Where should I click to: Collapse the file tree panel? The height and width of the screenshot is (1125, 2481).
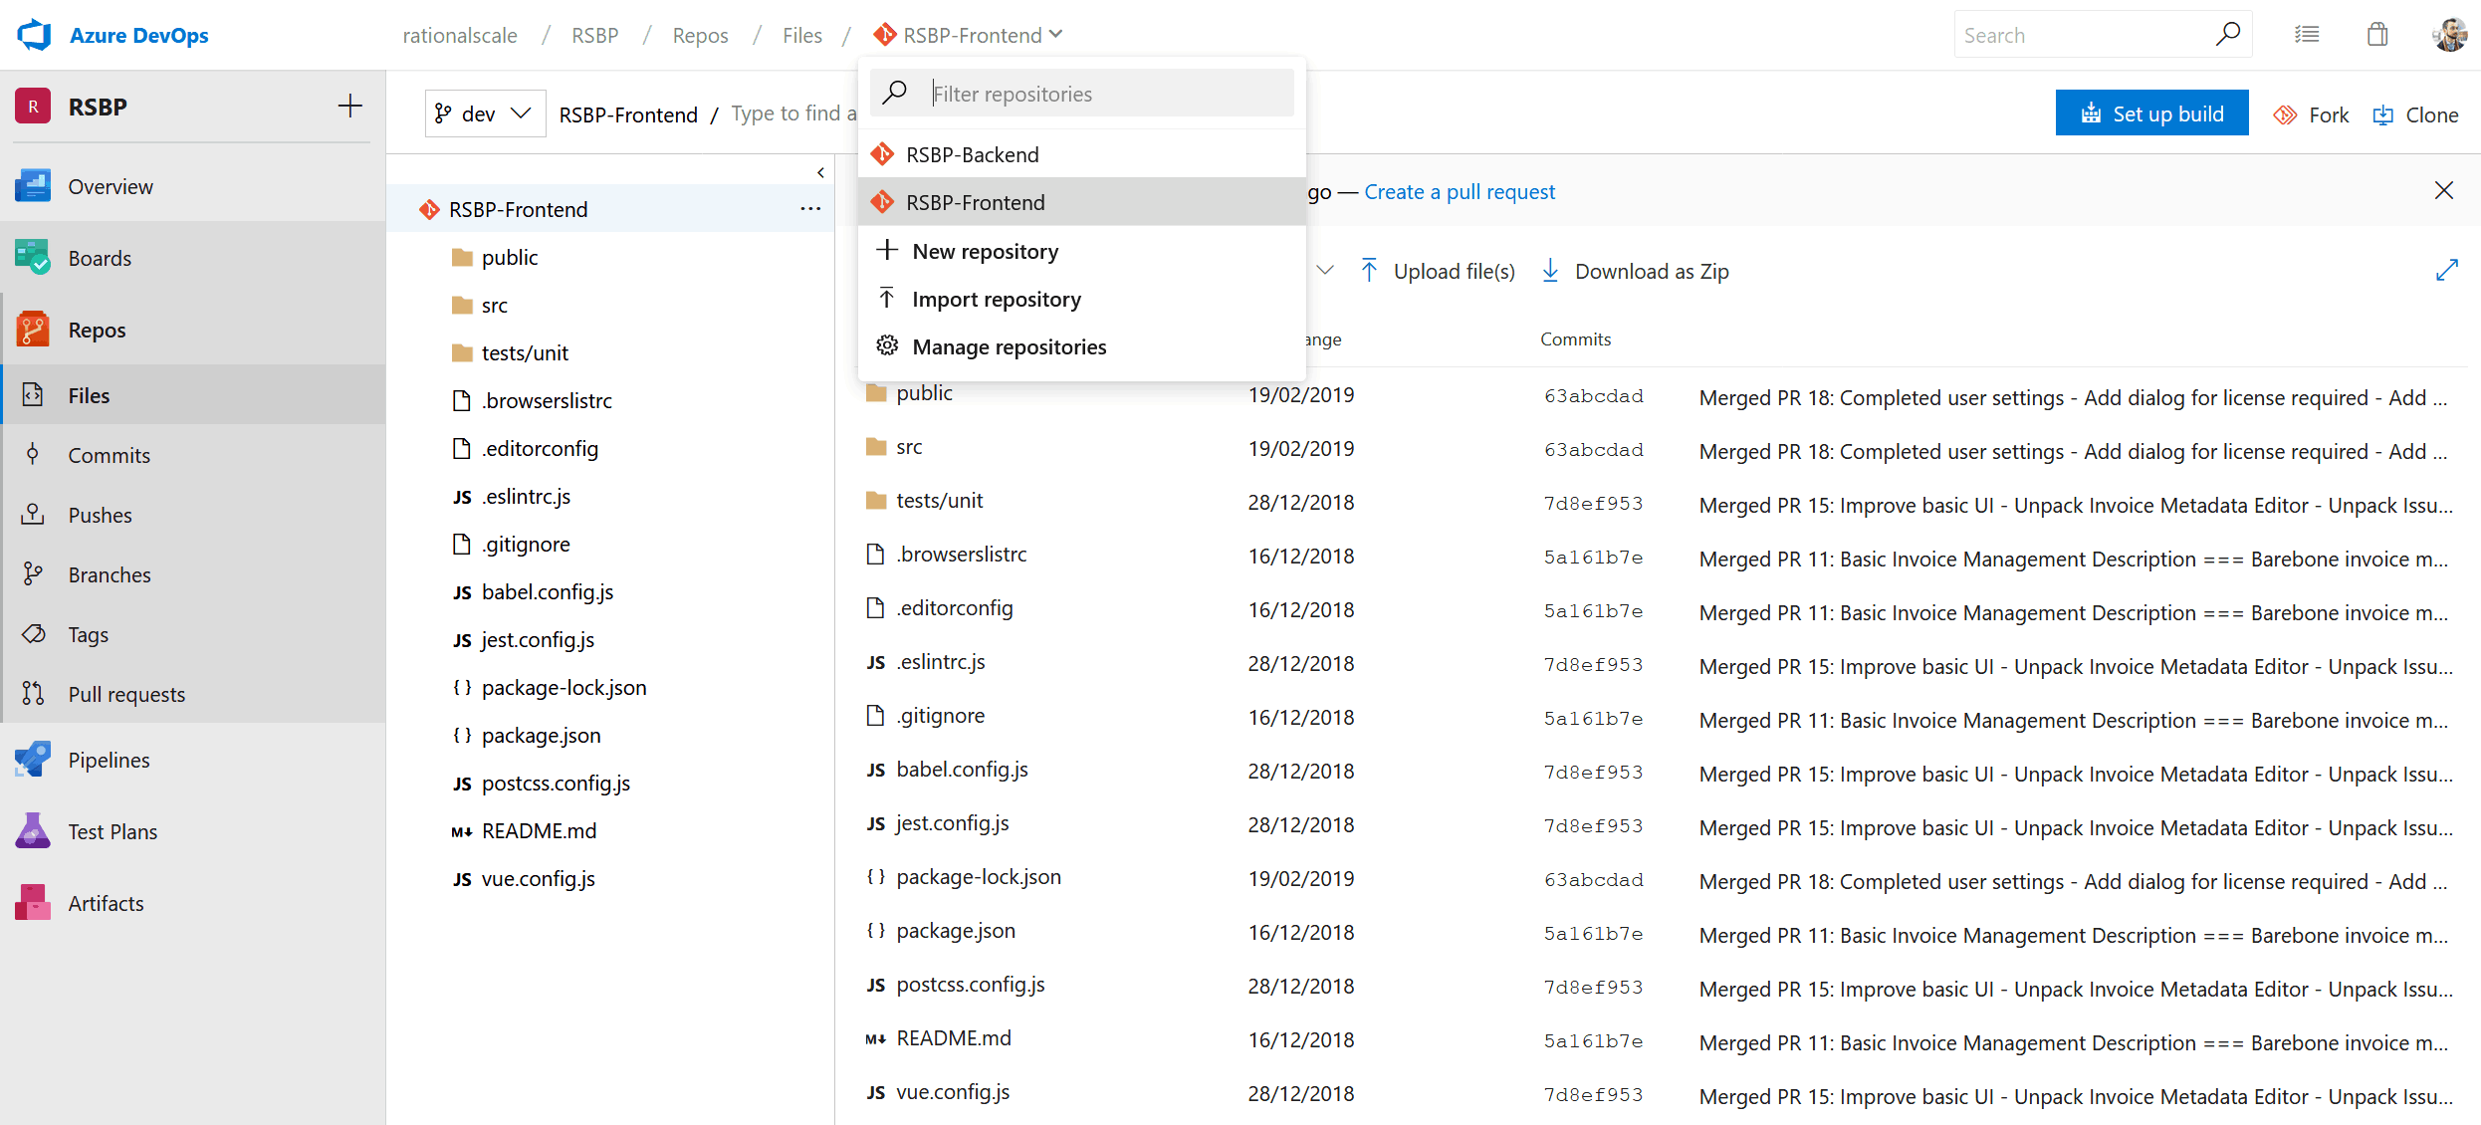820,172
